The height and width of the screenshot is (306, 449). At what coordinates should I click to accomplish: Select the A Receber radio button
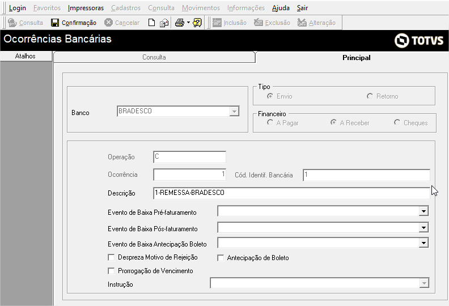point(333,122)
